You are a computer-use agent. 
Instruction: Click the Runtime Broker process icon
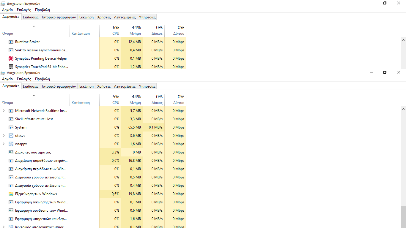(11, 42)
